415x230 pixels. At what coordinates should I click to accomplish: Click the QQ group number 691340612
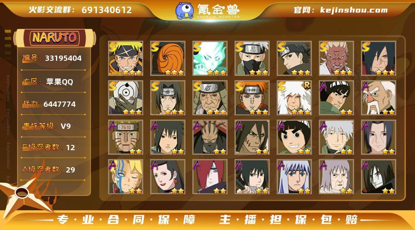(x=107, y=10)
